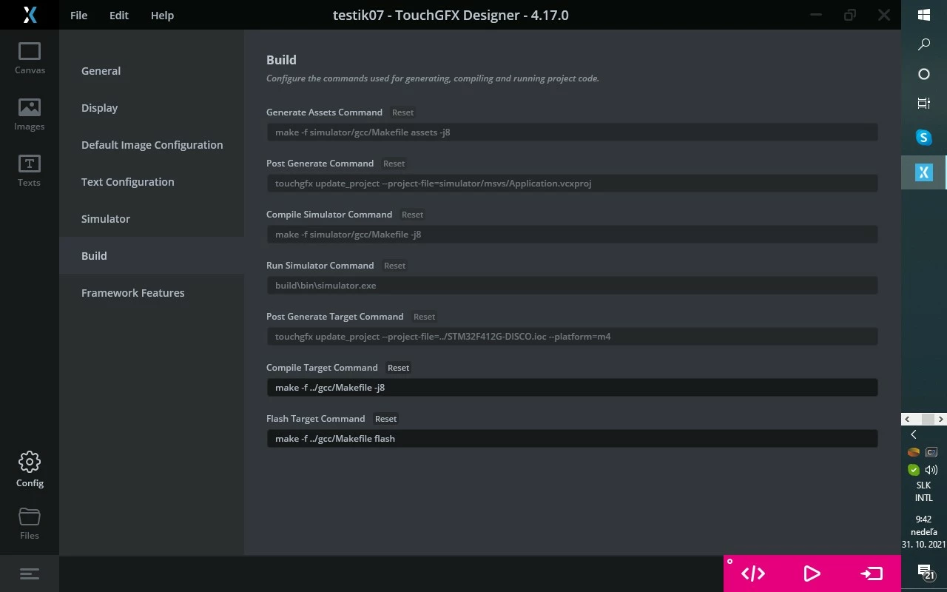The image size is (947, 592).
Task: Click the Generate Code icon
Action: point(753,573)
